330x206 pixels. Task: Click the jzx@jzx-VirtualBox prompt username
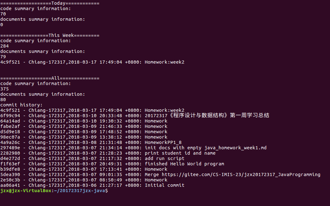coord(25,191)
